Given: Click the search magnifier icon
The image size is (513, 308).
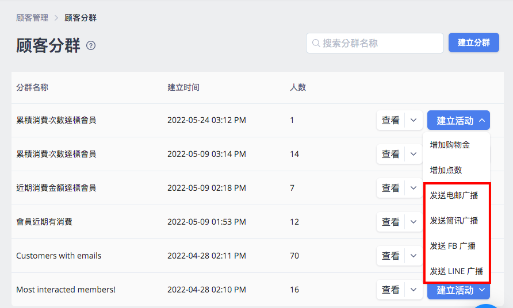Looking at the screenshot, I should (x=316, y=43).
